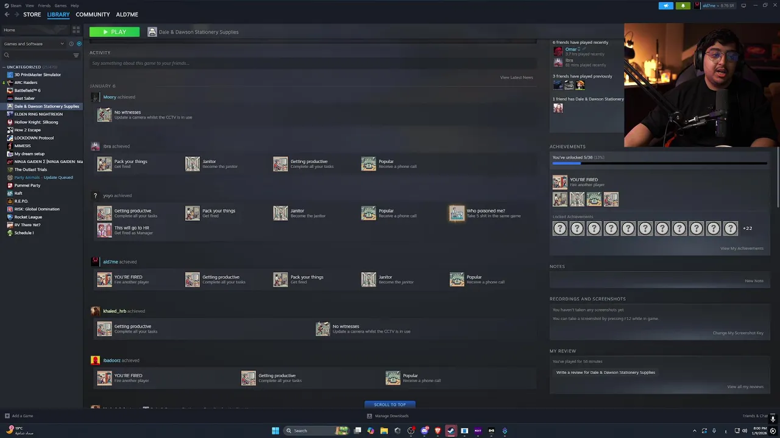Click the achievements progress bar

pos(659,164)
